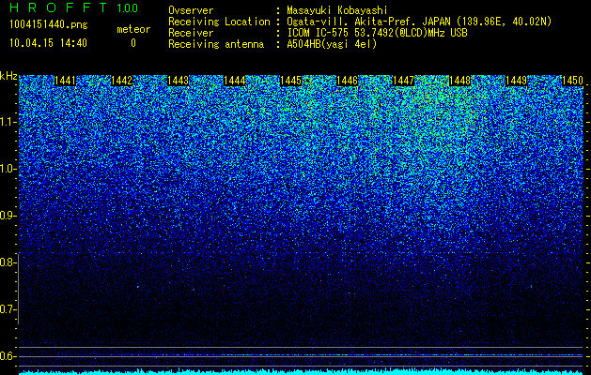Click the 1441 time marker
This screenshot has height=375, width=591.
tap(65, 81)
